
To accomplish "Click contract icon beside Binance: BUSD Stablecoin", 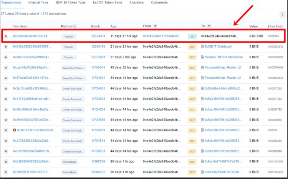I will [202, 57].
